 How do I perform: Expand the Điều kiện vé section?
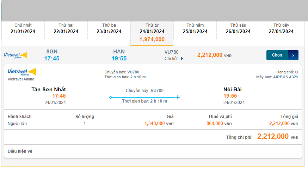coord(20,151)
